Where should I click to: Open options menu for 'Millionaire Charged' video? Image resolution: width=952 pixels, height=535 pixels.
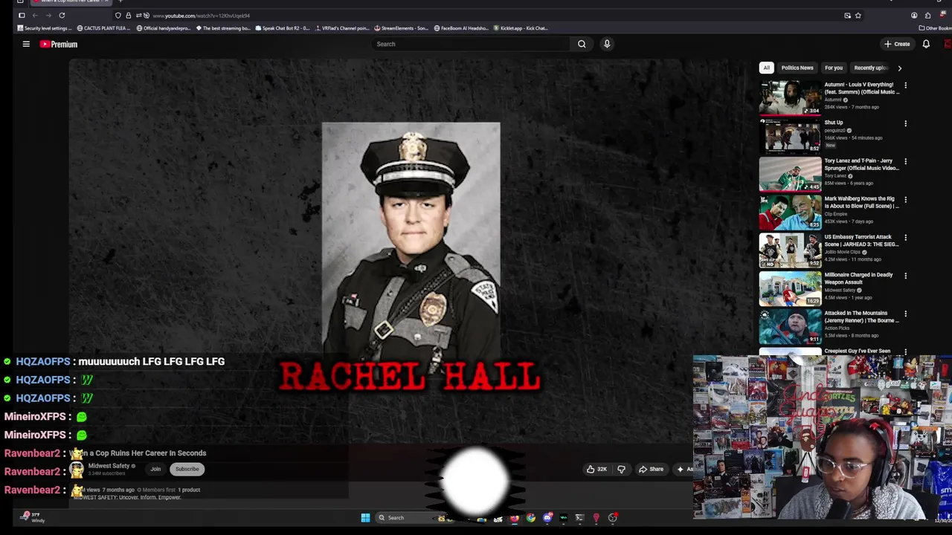coord(905,276)
